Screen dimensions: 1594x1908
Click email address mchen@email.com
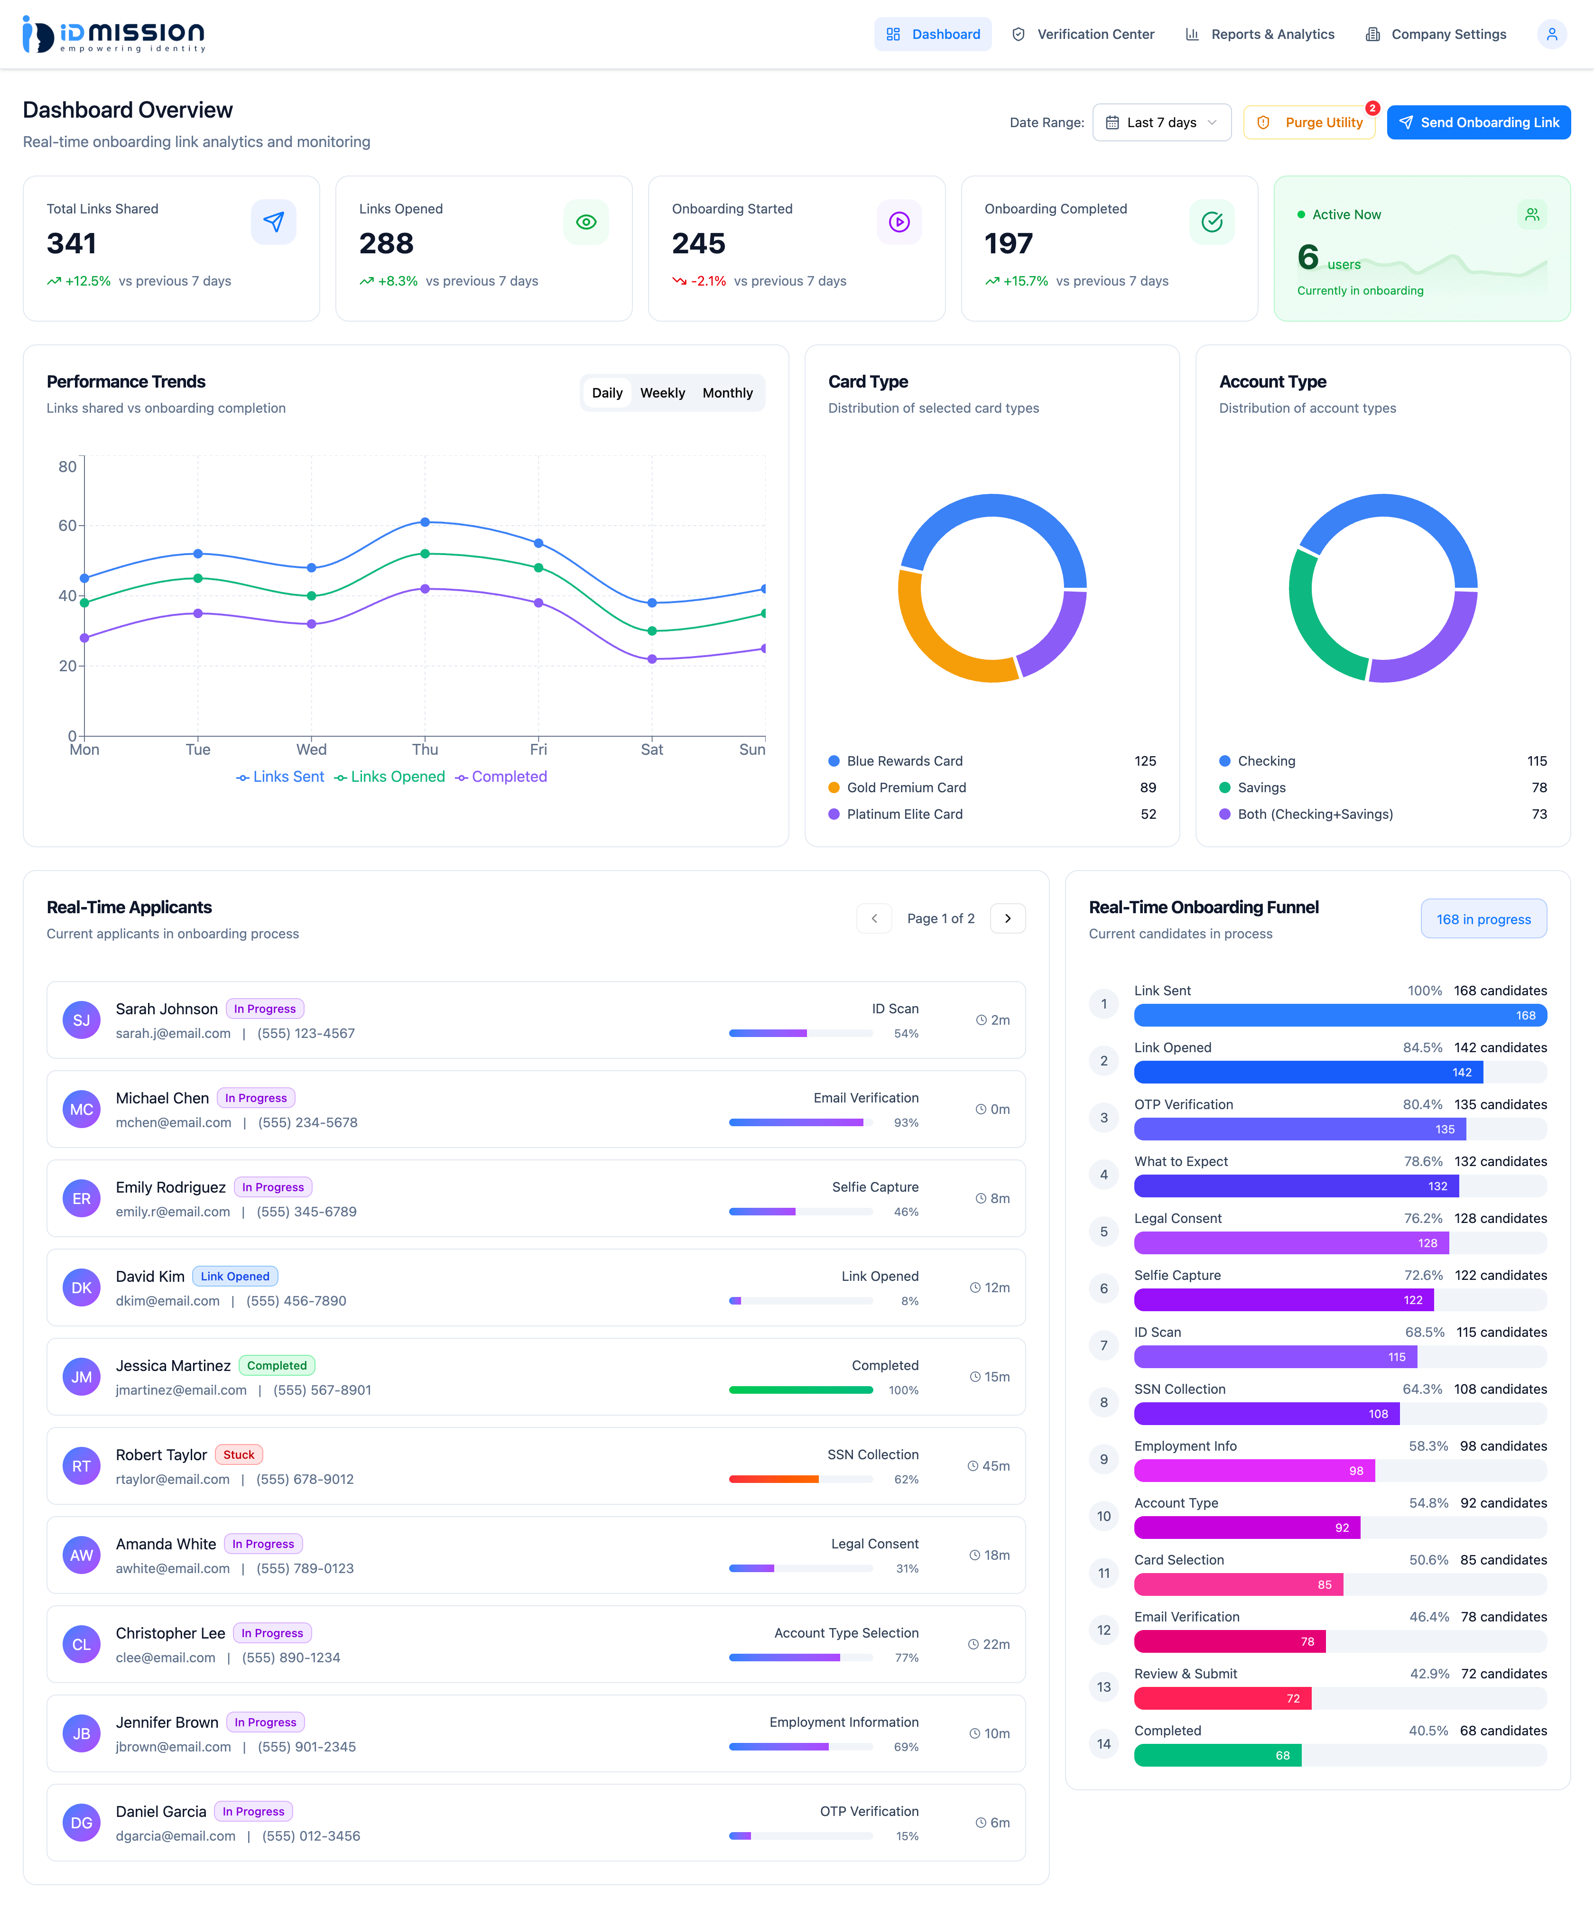point(174,1122)
